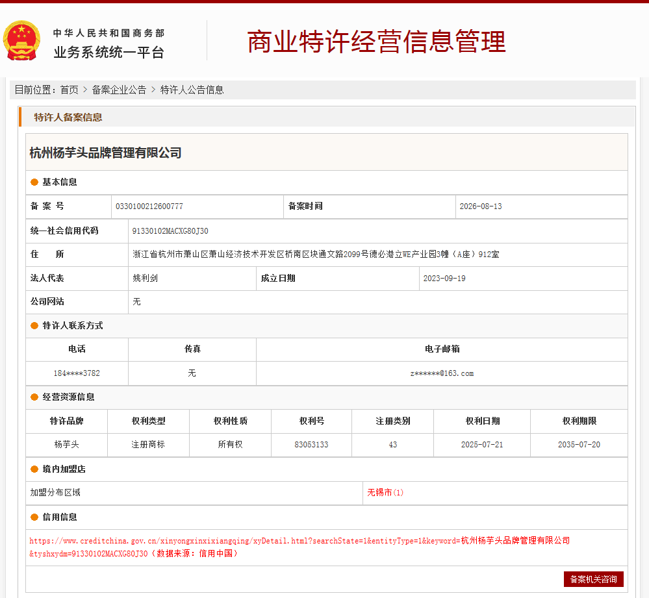Click the national emblem logo

(x=21, y=40)
